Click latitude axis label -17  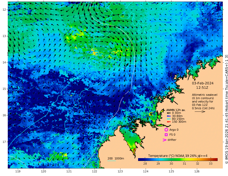tap(4, 142)
